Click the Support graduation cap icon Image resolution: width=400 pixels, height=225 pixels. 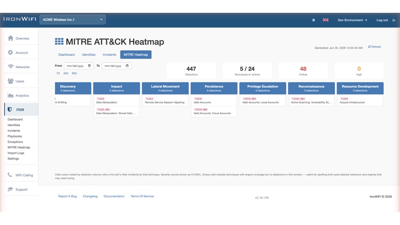click(x=10, y=189)
